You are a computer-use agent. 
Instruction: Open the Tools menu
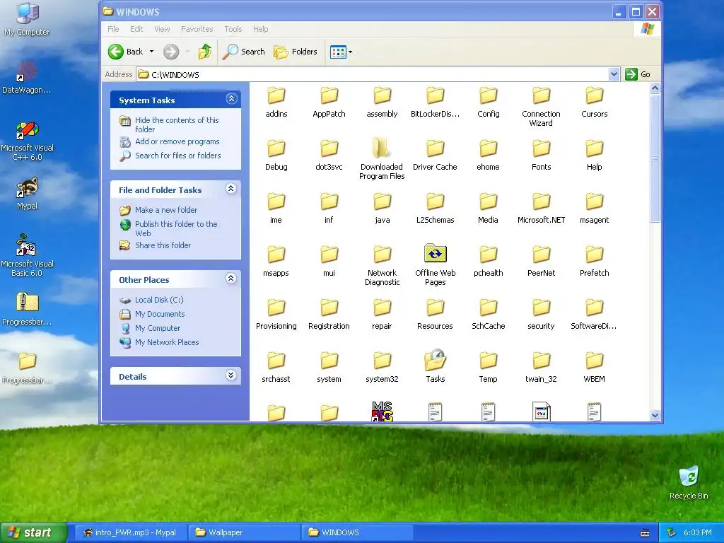coord(233,29)
